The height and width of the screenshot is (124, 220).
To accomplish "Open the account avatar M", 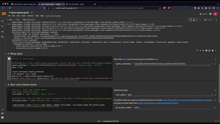I will click(215, 14).
